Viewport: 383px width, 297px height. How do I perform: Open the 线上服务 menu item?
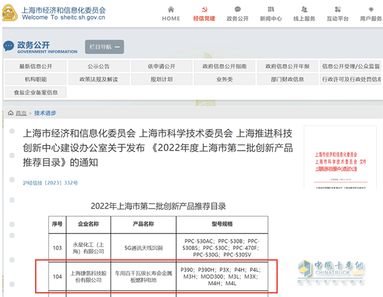(x=304, y=19)
